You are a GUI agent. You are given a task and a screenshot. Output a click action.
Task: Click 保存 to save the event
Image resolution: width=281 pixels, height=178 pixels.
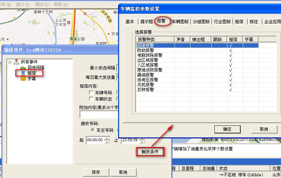[x=96, y=172]
